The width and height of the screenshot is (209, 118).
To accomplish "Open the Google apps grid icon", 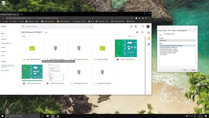I will point(143,27).
